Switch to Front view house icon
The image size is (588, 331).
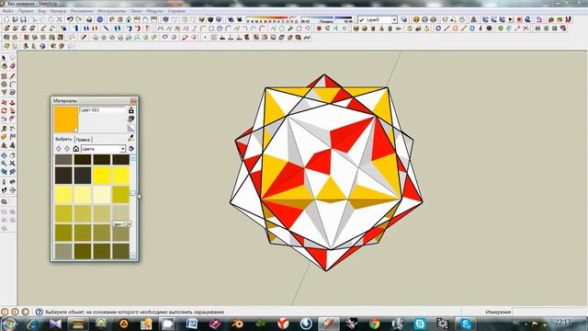pyautogui.click(x=129, y=19)
